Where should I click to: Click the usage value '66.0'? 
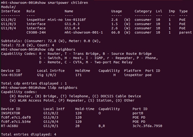pyautogui.click(x=115, y=33)
